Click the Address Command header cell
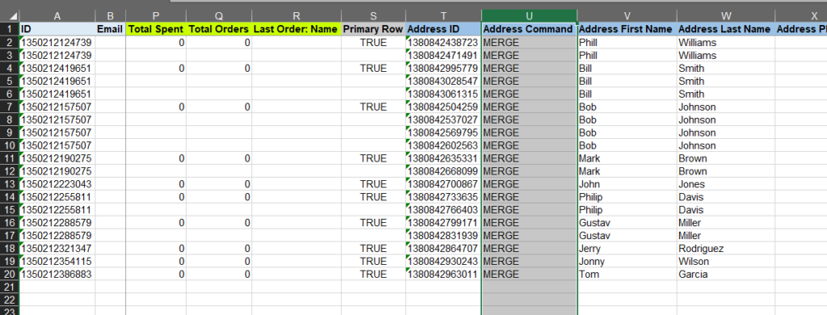The height and width of the screenshot is (315, 827). coord(530,29)
